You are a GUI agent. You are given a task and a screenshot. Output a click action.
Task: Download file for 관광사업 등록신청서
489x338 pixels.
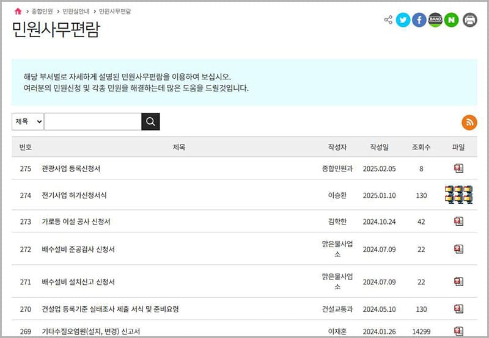click(458, 168)
